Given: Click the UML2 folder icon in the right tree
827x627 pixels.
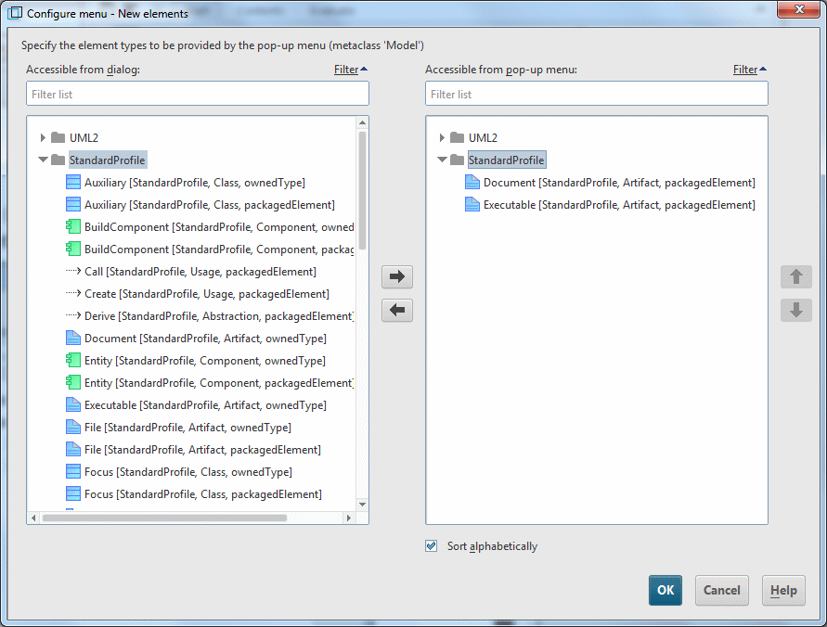Looking at the screenshot, I should pos(458,137).
